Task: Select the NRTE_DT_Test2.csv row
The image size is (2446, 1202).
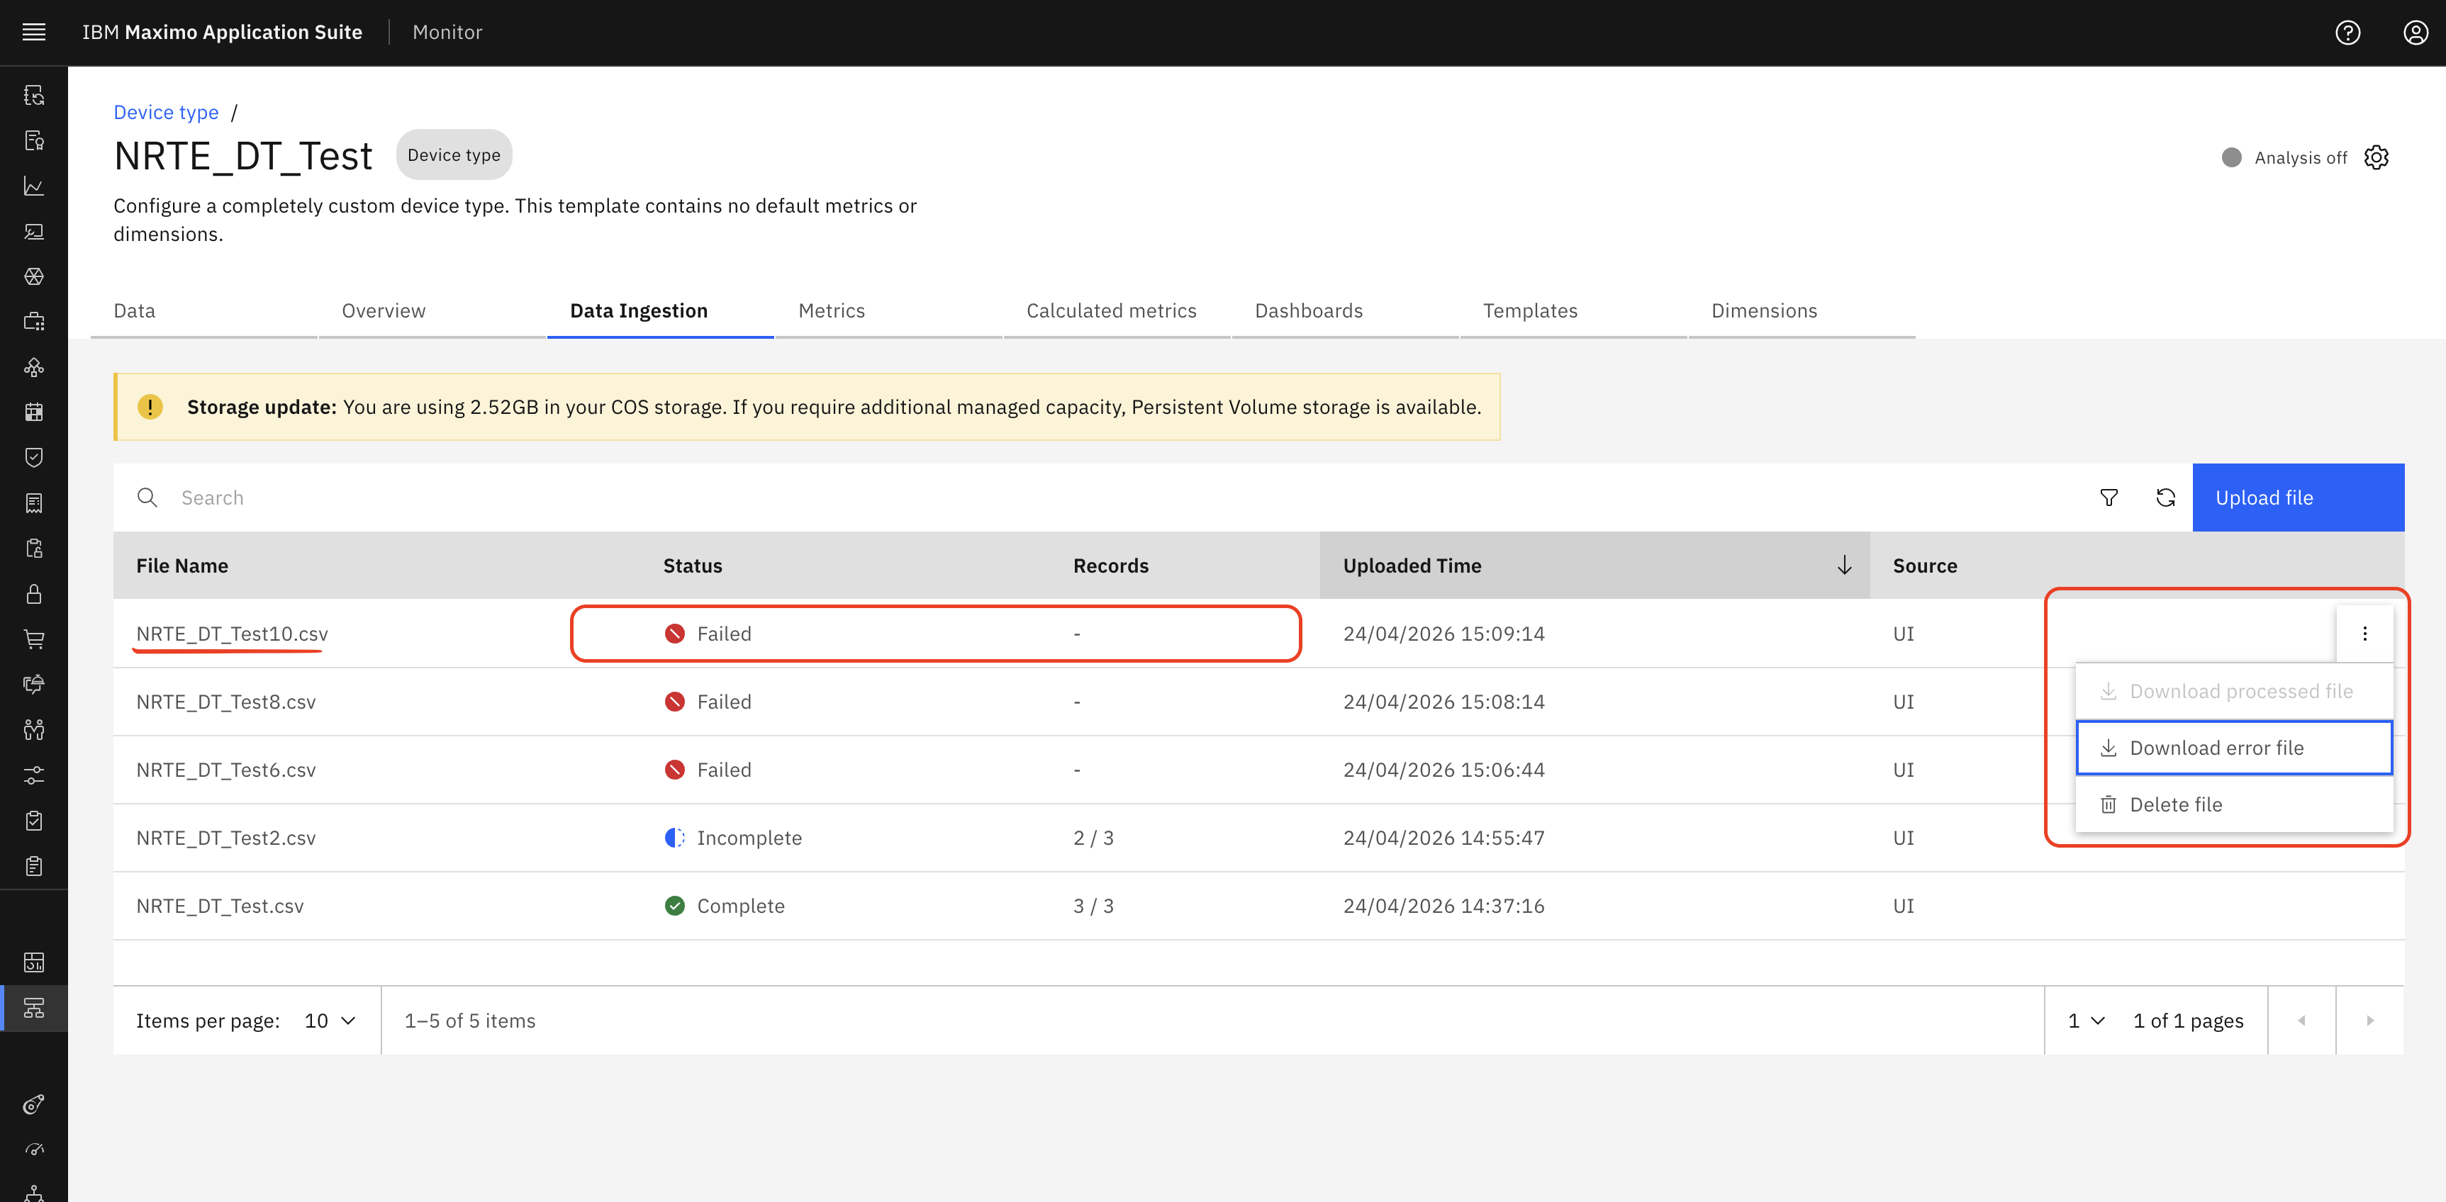Action: tap(1258, 838)
